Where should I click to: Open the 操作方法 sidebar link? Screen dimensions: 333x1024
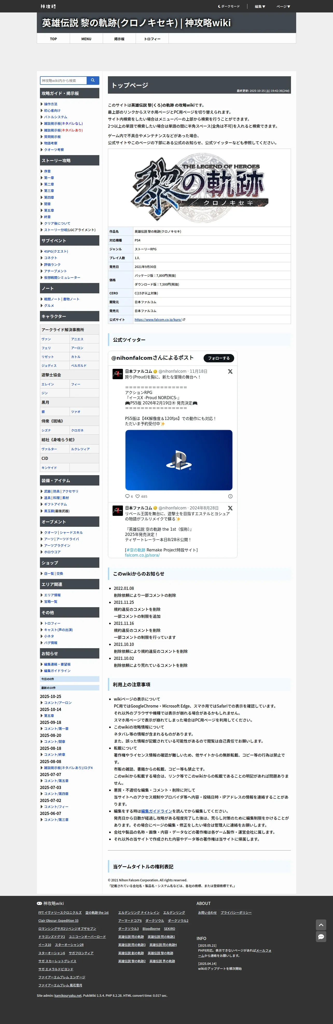tap(51, 104)
